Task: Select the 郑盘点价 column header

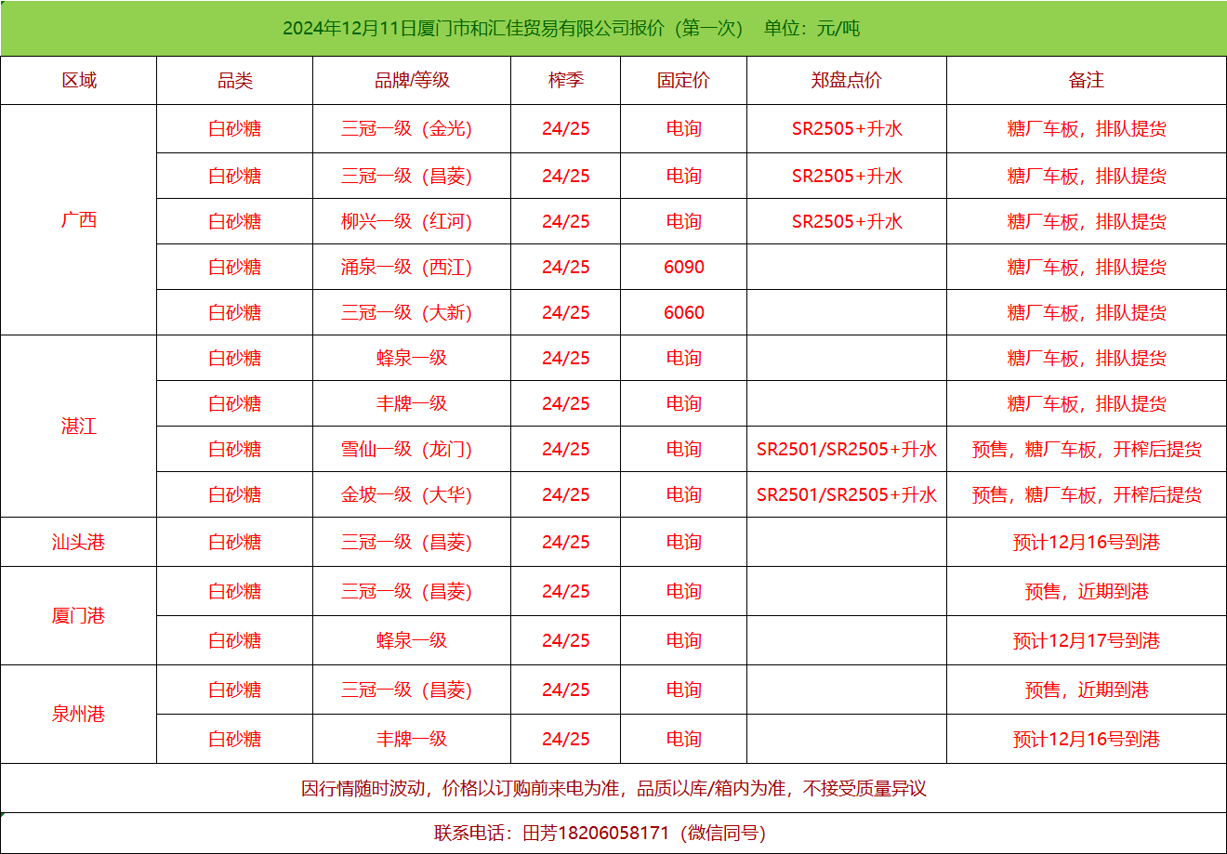Action: click(846, 81)
